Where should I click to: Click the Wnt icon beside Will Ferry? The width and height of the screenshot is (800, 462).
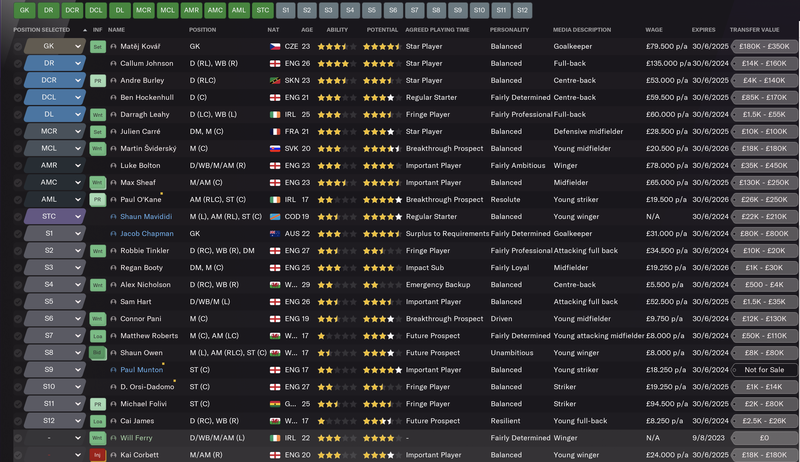coord(98,438)
